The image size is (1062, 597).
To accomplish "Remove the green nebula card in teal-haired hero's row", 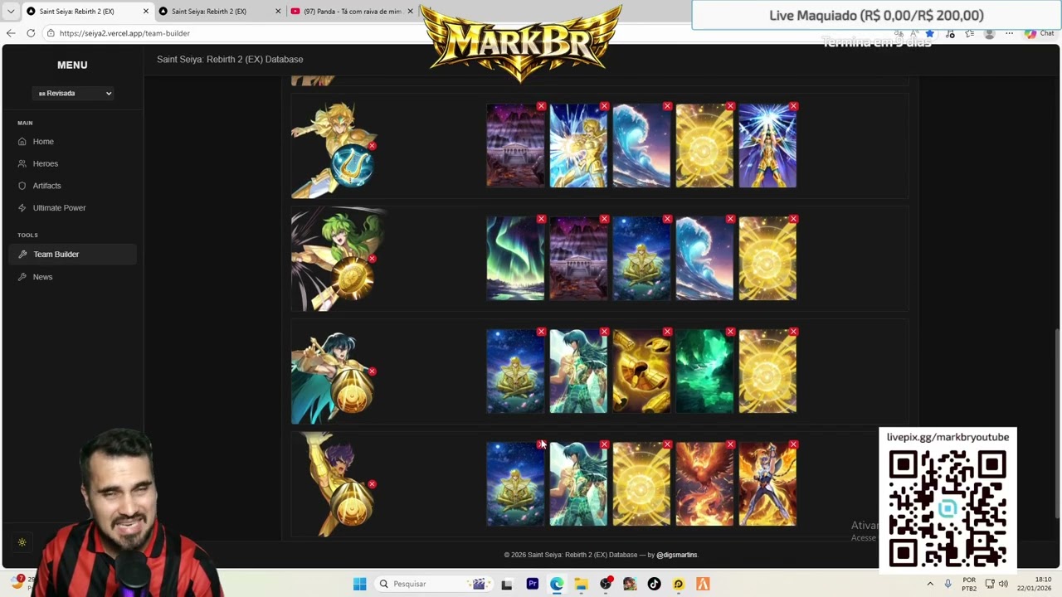I will tap(730, 332).
